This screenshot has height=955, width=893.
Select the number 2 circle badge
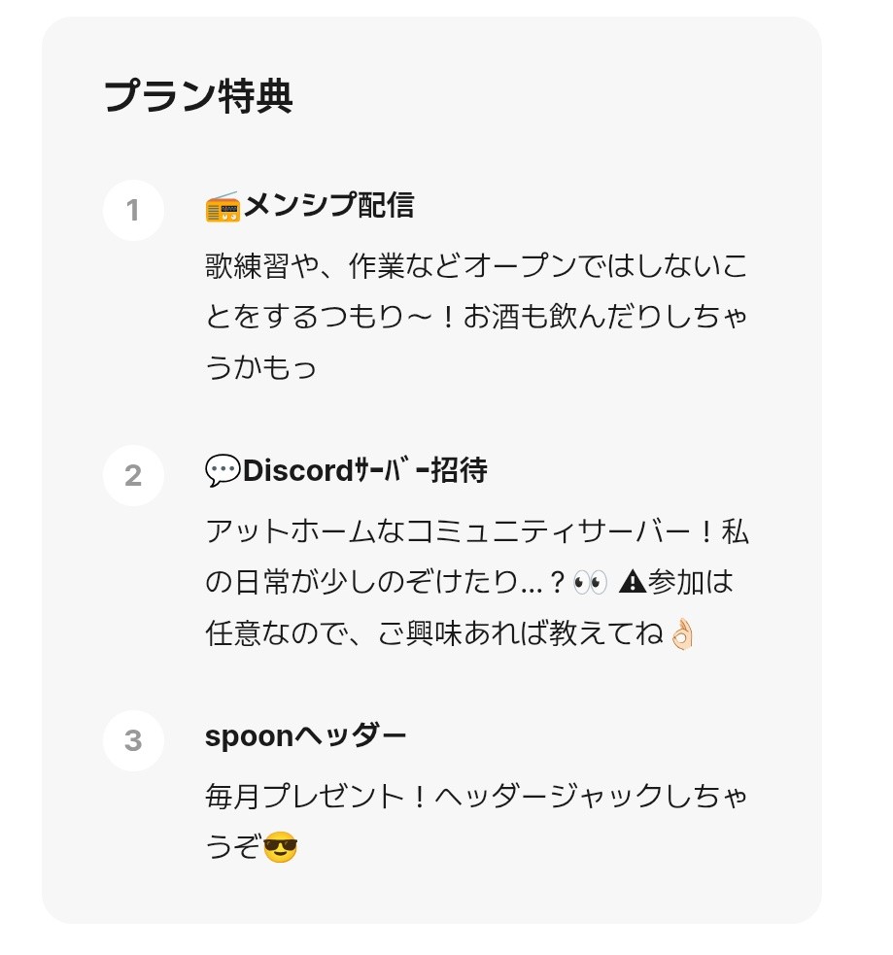click(x=133, y=475)
